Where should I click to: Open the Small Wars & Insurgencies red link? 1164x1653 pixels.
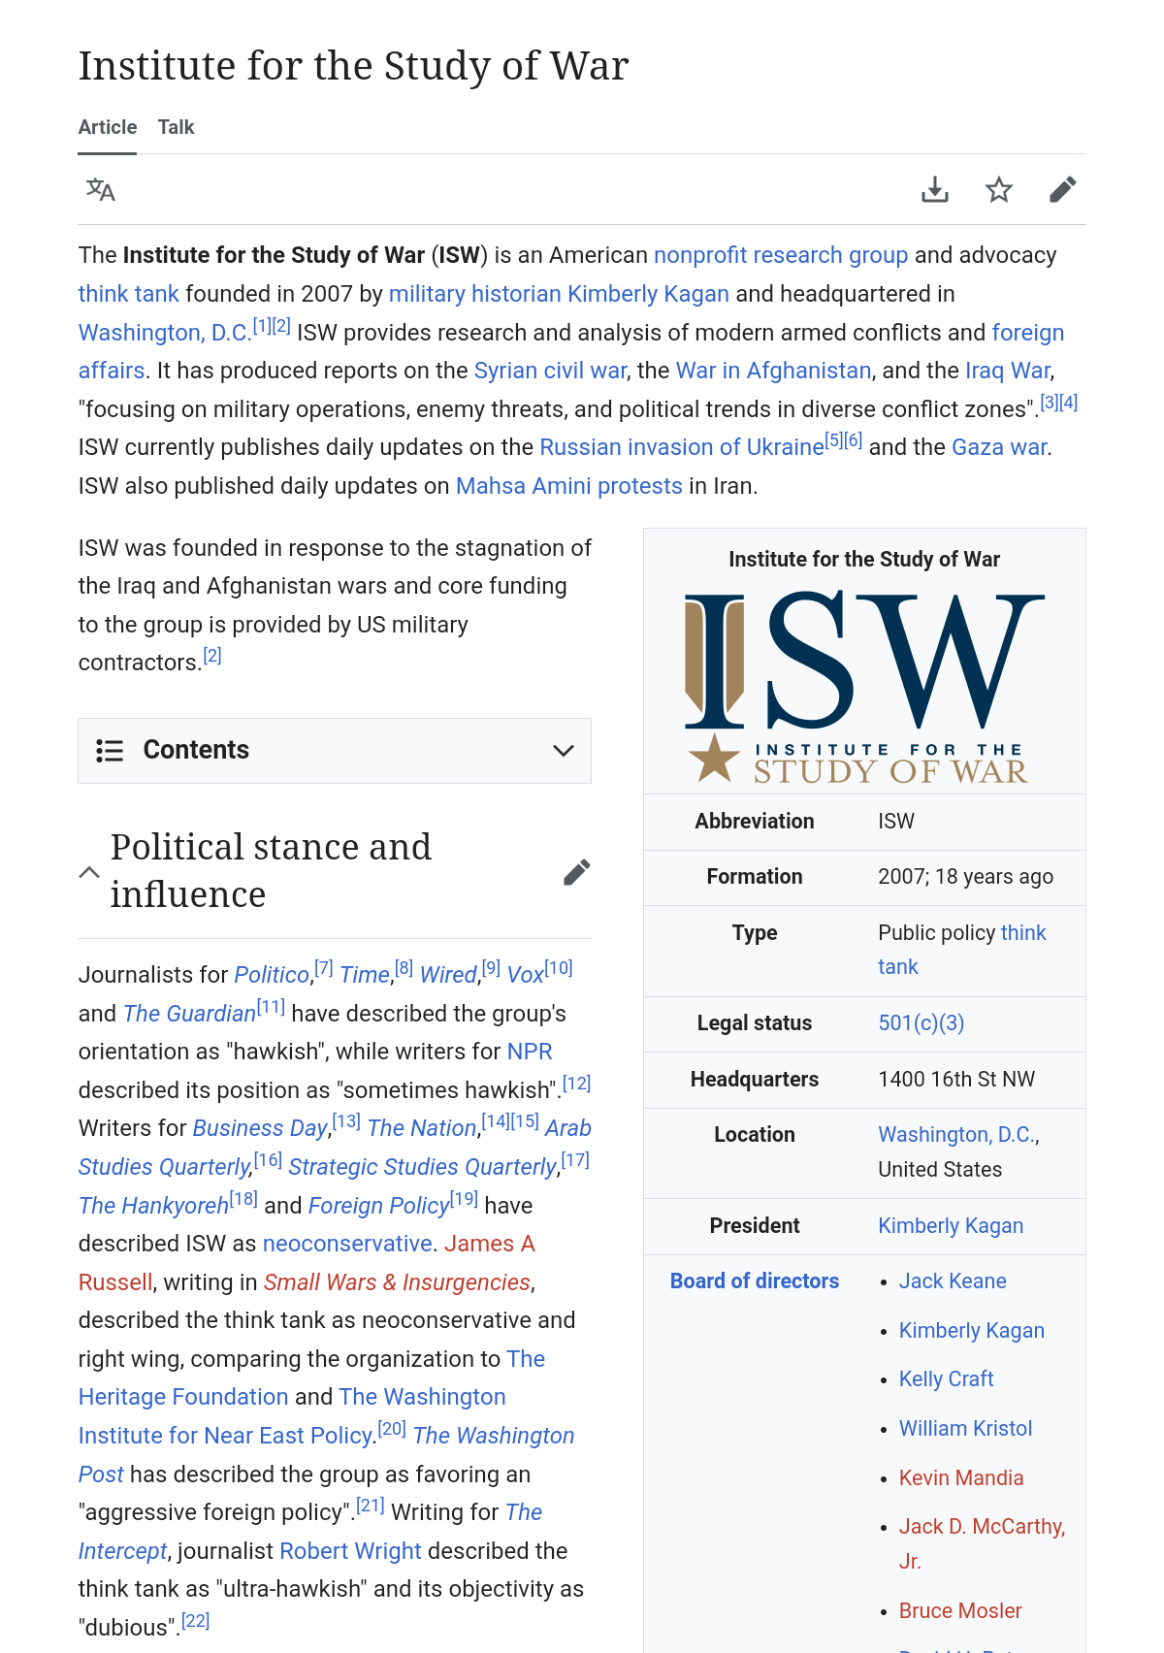(x=397, y=1282)
